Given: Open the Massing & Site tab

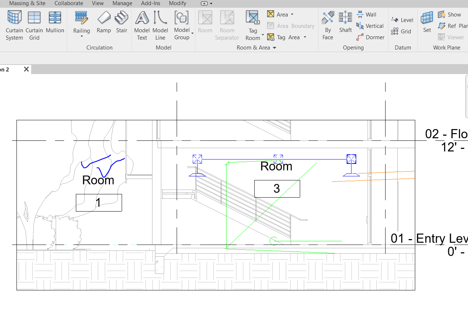Looking at the screenshot, I should [x=27, y=3].
